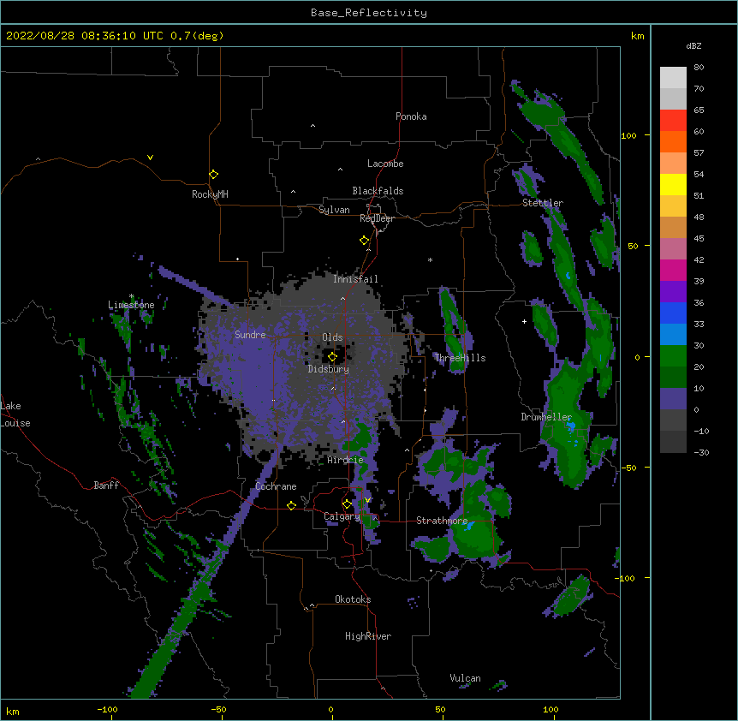
Task: Select the RockyMH label
Action: coord(210,194)
